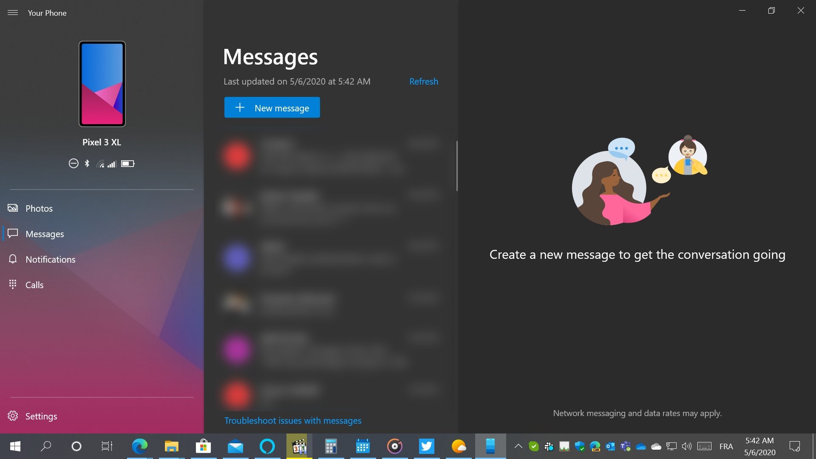
Task: Open Troubleshoot issues with messages link
Action: pyautogui.click(x=292, y=420)
